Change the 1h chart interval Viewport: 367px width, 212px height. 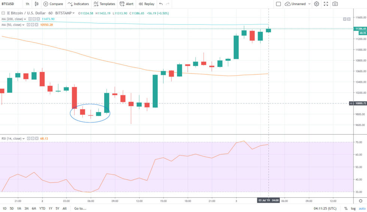(27, 4)
